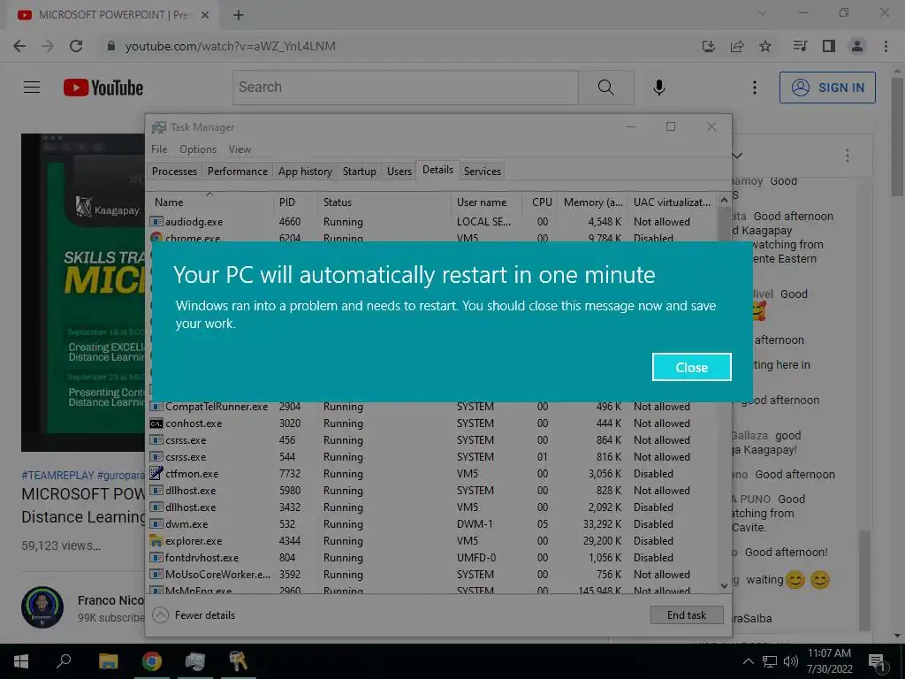The width and height of the screenshot is (905, 679).
Task: Open Chrome media controls icon
Action: (800, 46)
